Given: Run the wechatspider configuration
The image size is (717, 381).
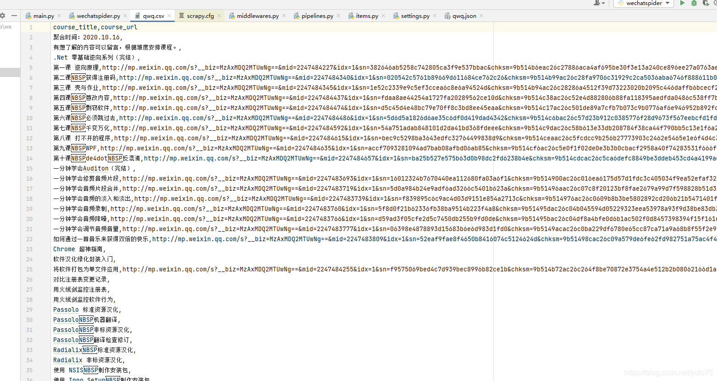Looking at the screenshot, I should [x=682, y=3].
